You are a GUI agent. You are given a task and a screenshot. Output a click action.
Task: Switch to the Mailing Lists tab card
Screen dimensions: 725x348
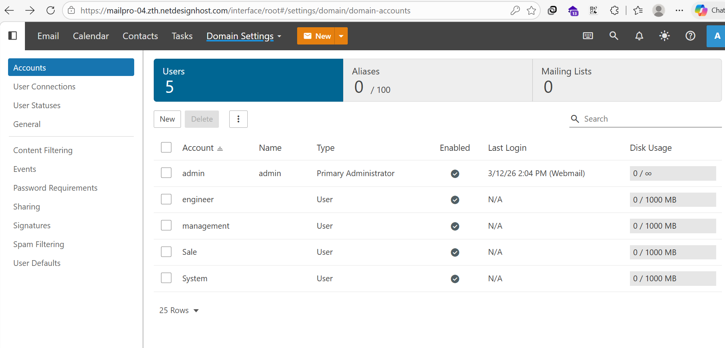[x=627, y=80]
